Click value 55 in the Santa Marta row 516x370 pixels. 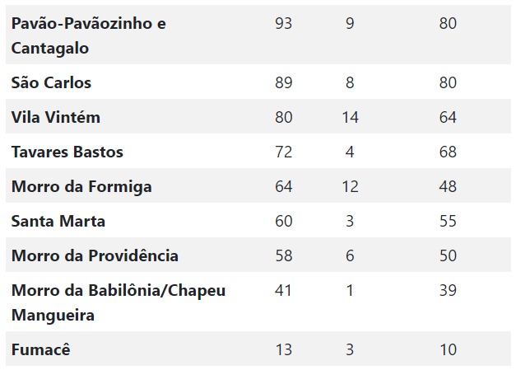[x=448, y=221]
